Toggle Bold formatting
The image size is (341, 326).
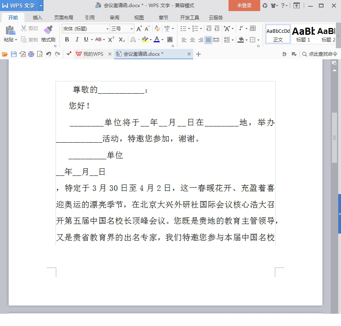pos(67,40)
